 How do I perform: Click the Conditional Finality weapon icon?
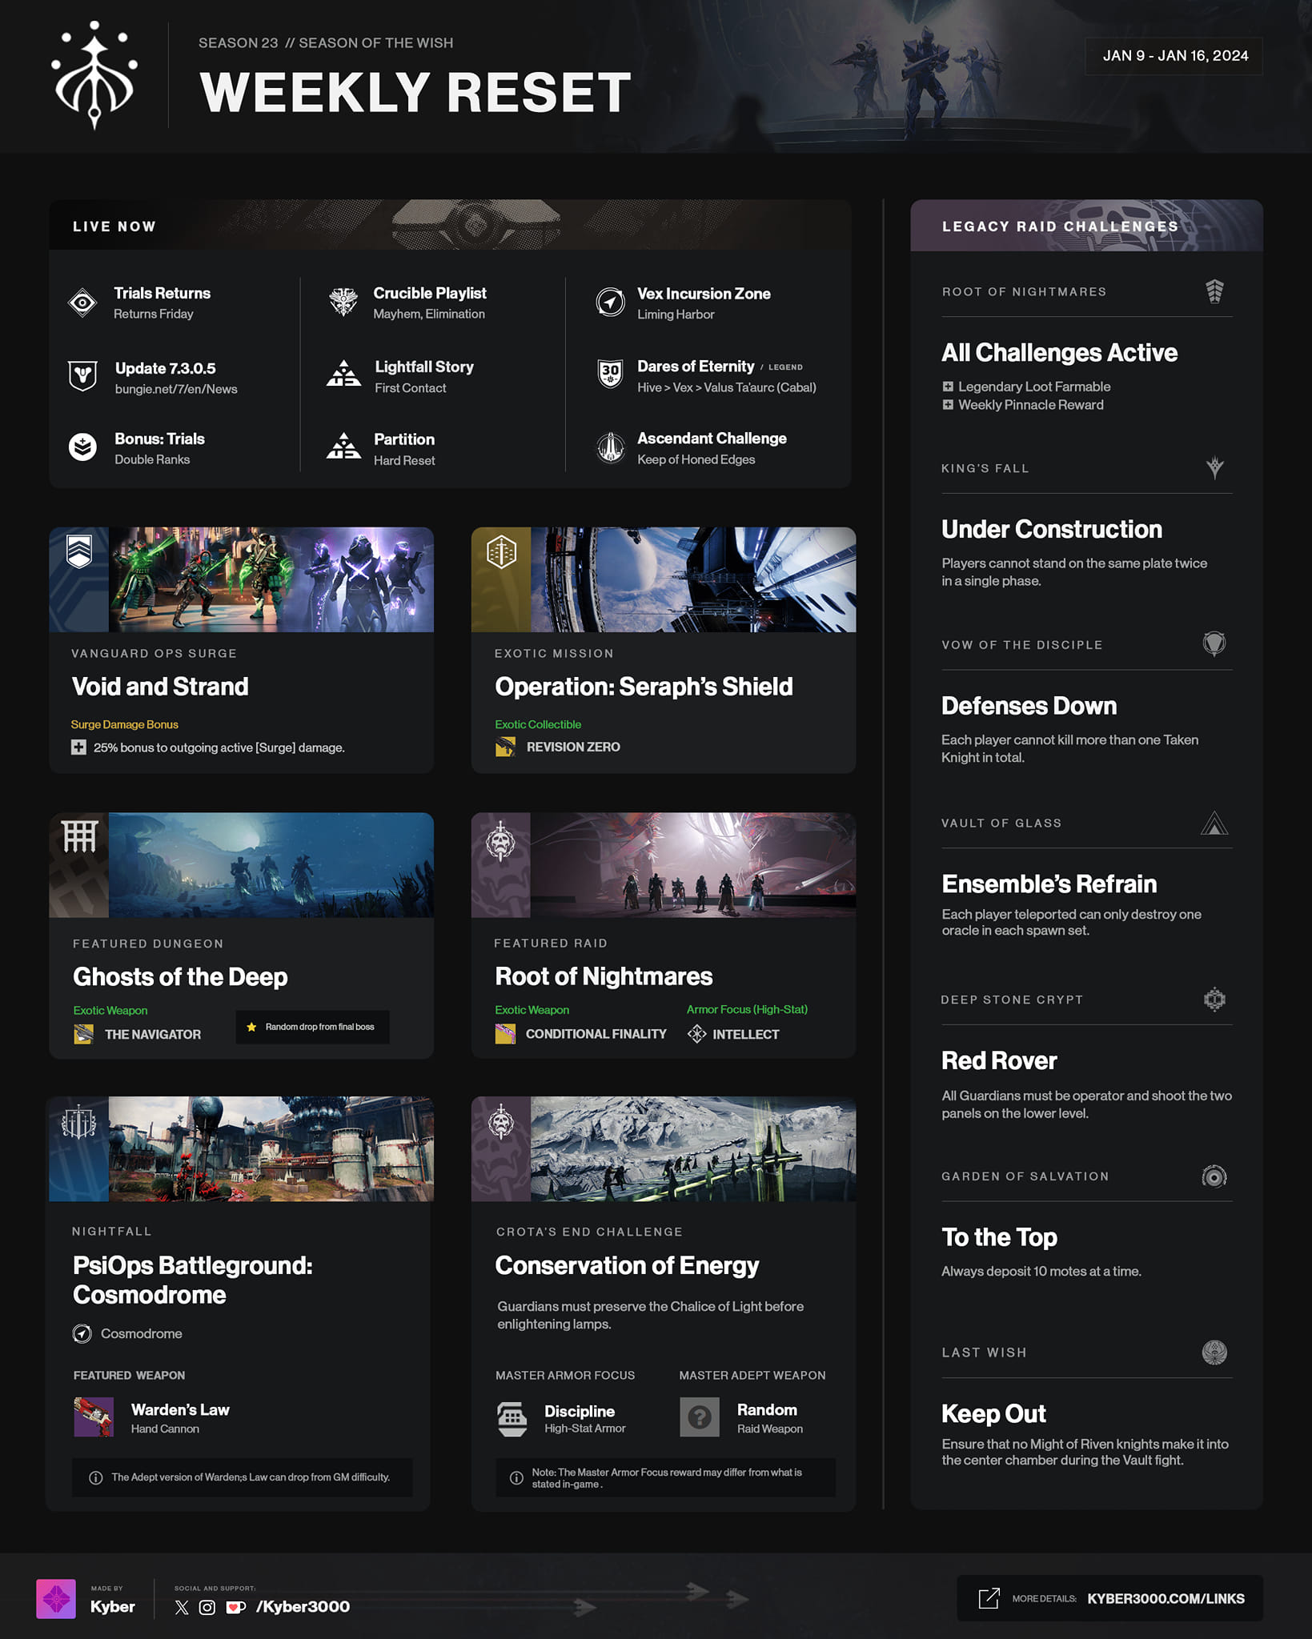pos(505,1034)
